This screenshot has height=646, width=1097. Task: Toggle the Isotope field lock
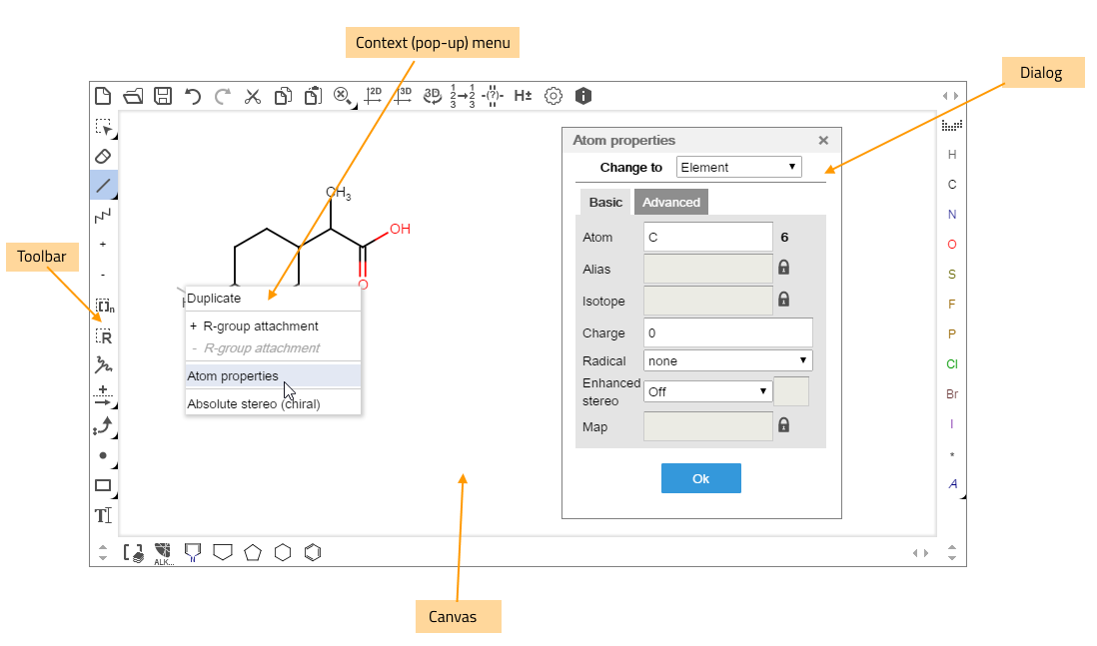coord(784,300)
